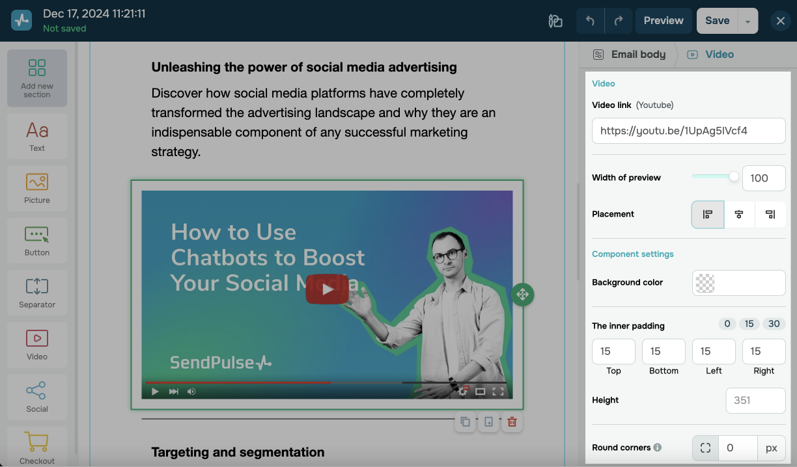
Task: Click the green move handle on video
Action: point(522,295)
